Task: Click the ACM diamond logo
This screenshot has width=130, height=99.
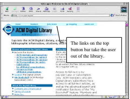Action: pos(8,29)
